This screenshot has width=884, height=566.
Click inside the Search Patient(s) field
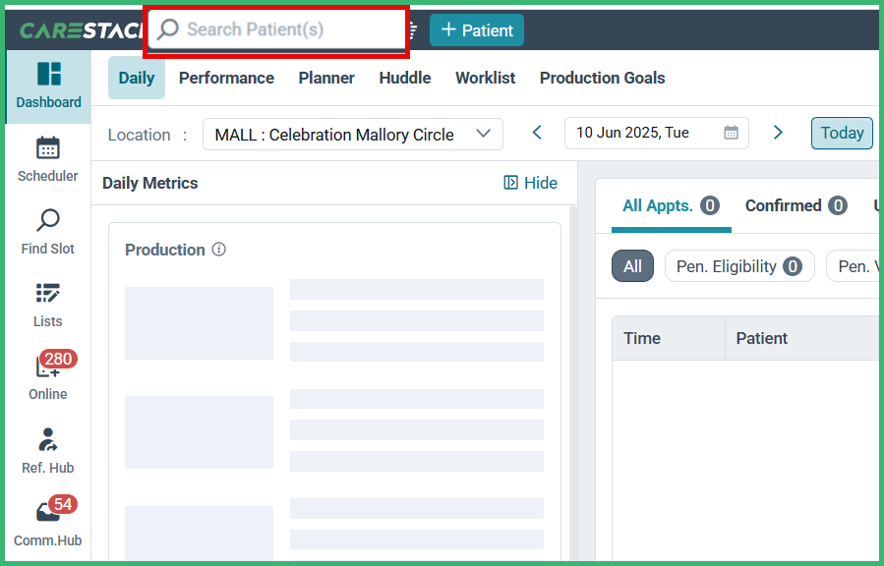point(275,29)
